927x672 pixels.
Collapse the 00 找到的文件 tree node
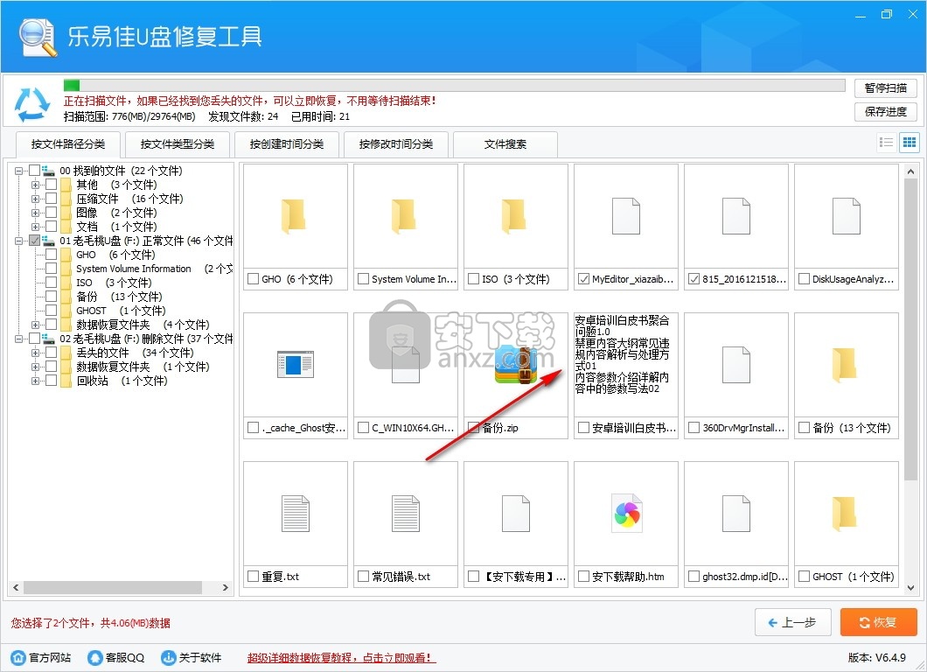point(19,171)
